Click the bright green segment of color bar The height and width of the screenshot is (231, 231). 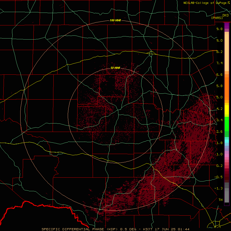[x=227, y=124]
